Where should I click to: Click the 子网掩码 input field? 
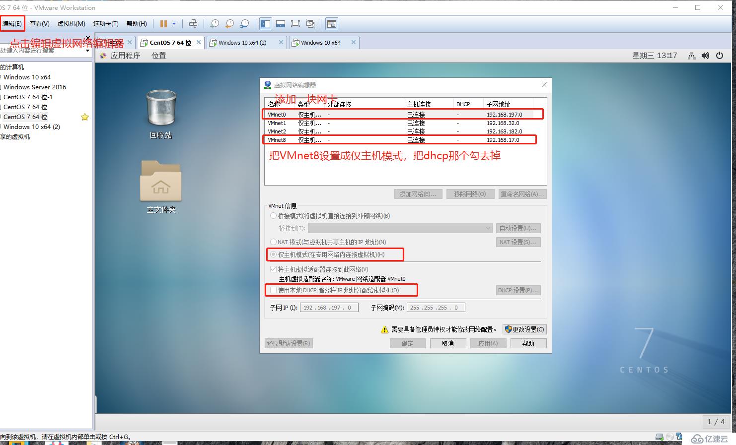pos(436,308)
